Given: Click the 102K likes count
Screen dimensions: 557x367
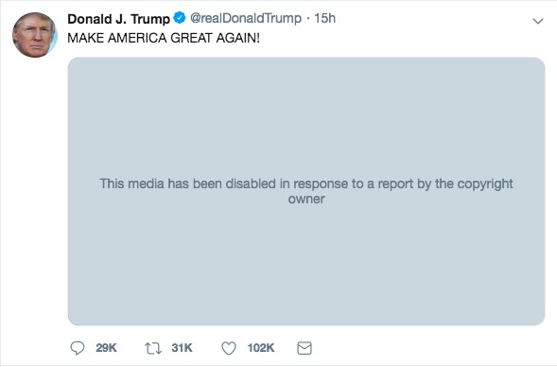Looking at the screenshot, I should click(261, 348).
